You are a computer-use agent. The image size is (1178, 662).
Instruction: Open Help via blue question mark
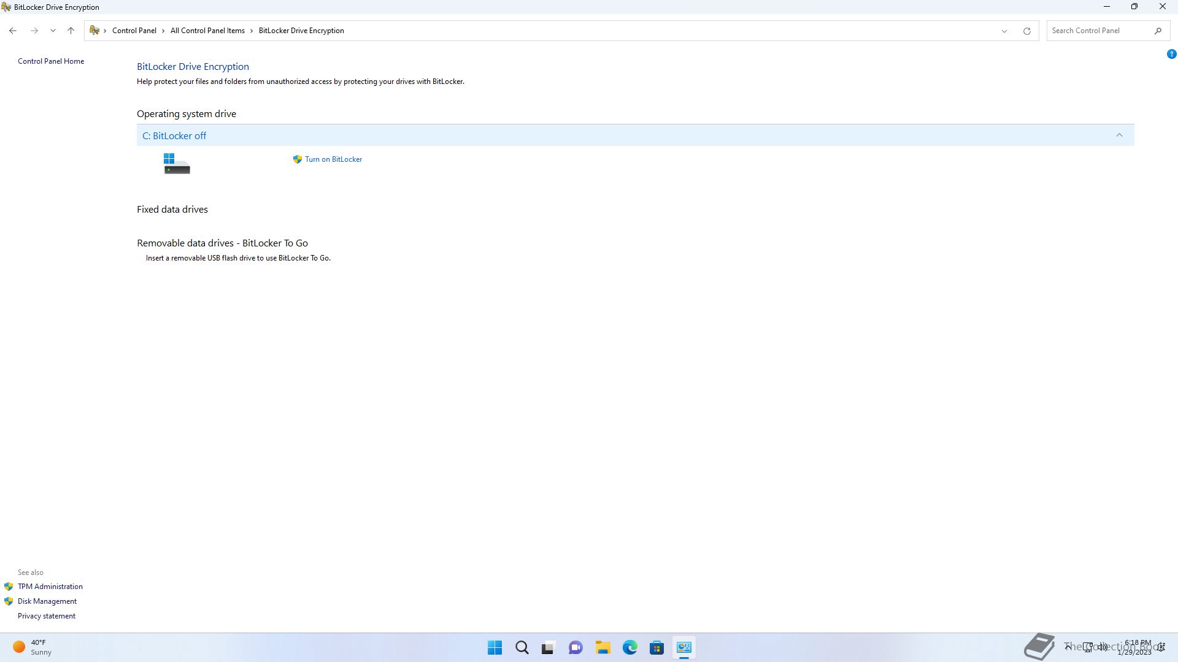1171,54
